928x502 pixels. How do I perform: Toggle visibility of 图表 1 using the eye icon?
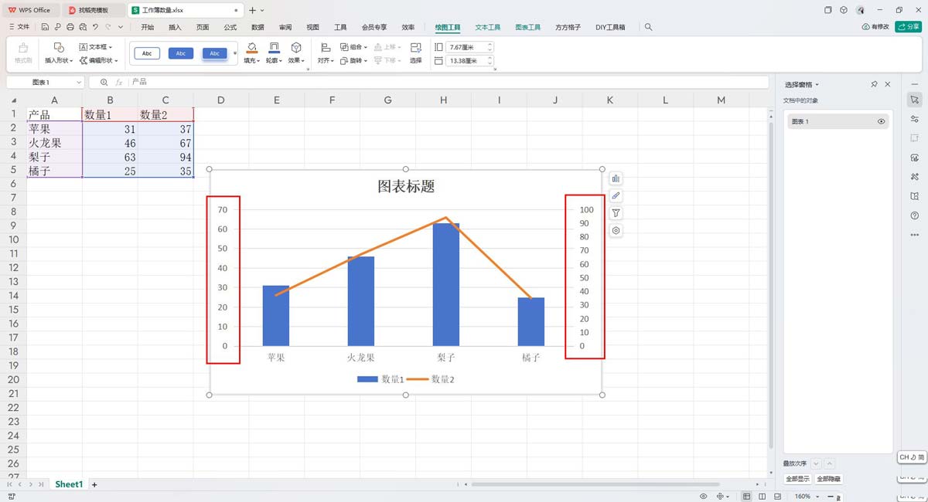pos(881,121)
